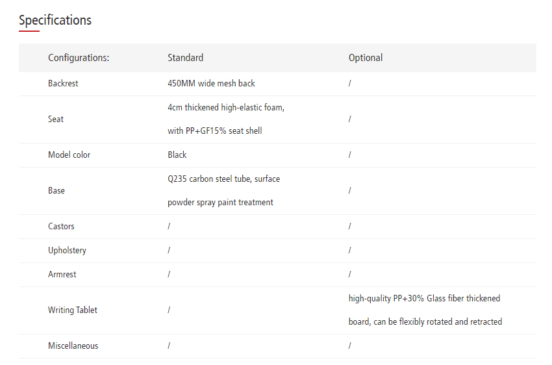This screenshot has width=552, height=365.
Task: Select the Configurations column header
Action: click(79, 58)
